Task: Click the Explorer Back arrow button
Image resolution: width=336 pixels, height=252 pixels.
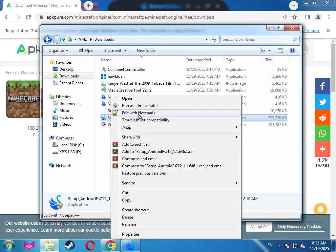Action: [x=48, y=39]
